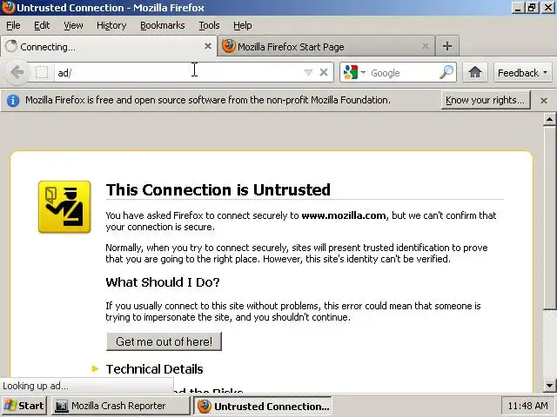The width and height of the screenshot is (557, 417).
Task: Open the address bar history dropdown arrow
Action: (x=308, y=73)
